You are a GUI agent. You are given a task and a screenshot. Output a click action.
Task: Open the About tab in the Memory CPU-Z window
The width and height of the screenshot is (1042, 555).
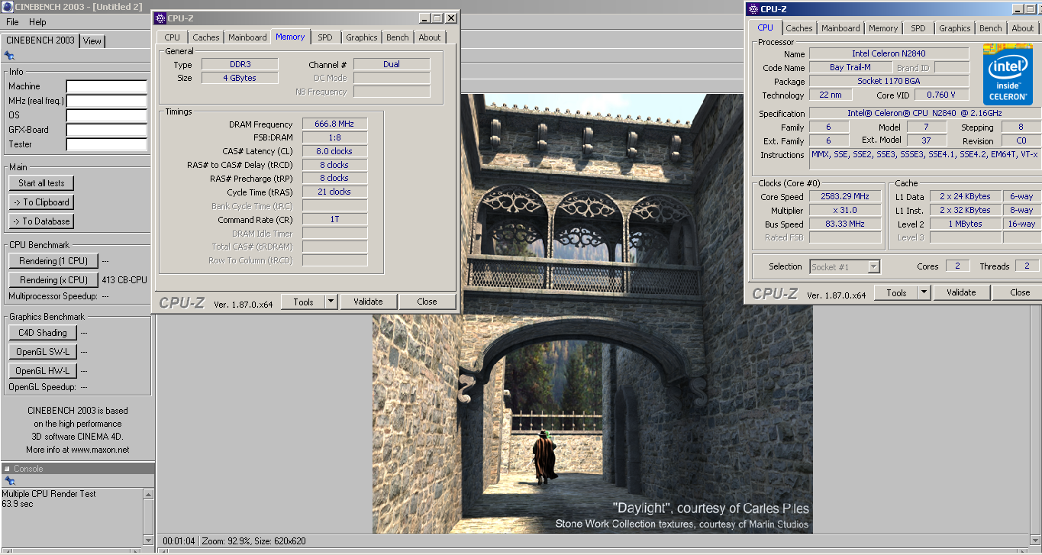(430, 37)
